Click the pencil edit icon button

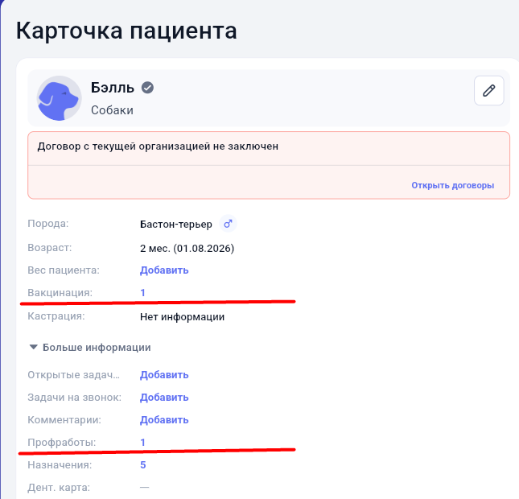tap(489, 90)
